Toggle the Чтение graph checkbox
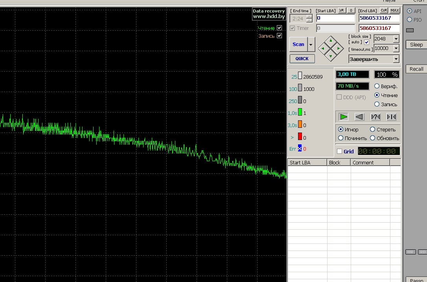This screenshot has height=282, width=427. (x=279, y=28)
